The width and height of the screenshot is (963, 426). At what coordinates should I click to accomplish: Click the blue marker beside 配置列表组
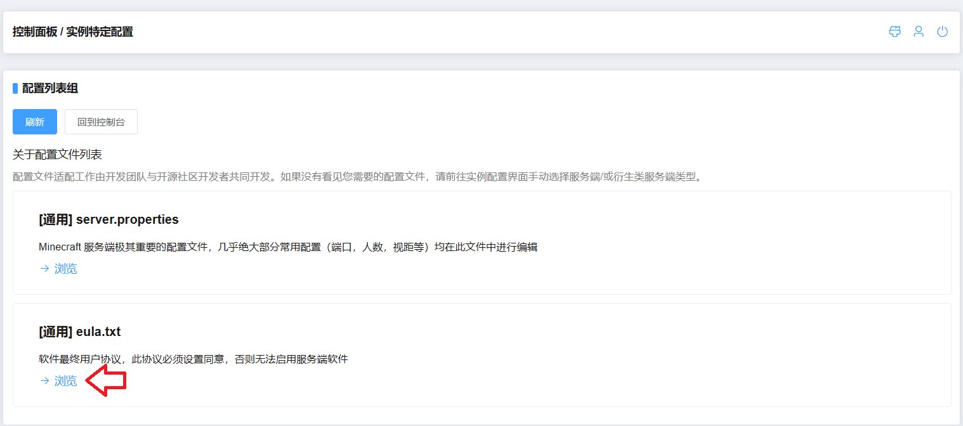(15, 89)
